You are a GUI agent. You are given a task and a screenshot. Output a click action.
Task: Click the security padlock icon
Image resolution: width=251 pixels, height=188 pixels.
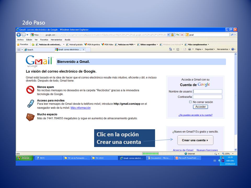[172, 35]
